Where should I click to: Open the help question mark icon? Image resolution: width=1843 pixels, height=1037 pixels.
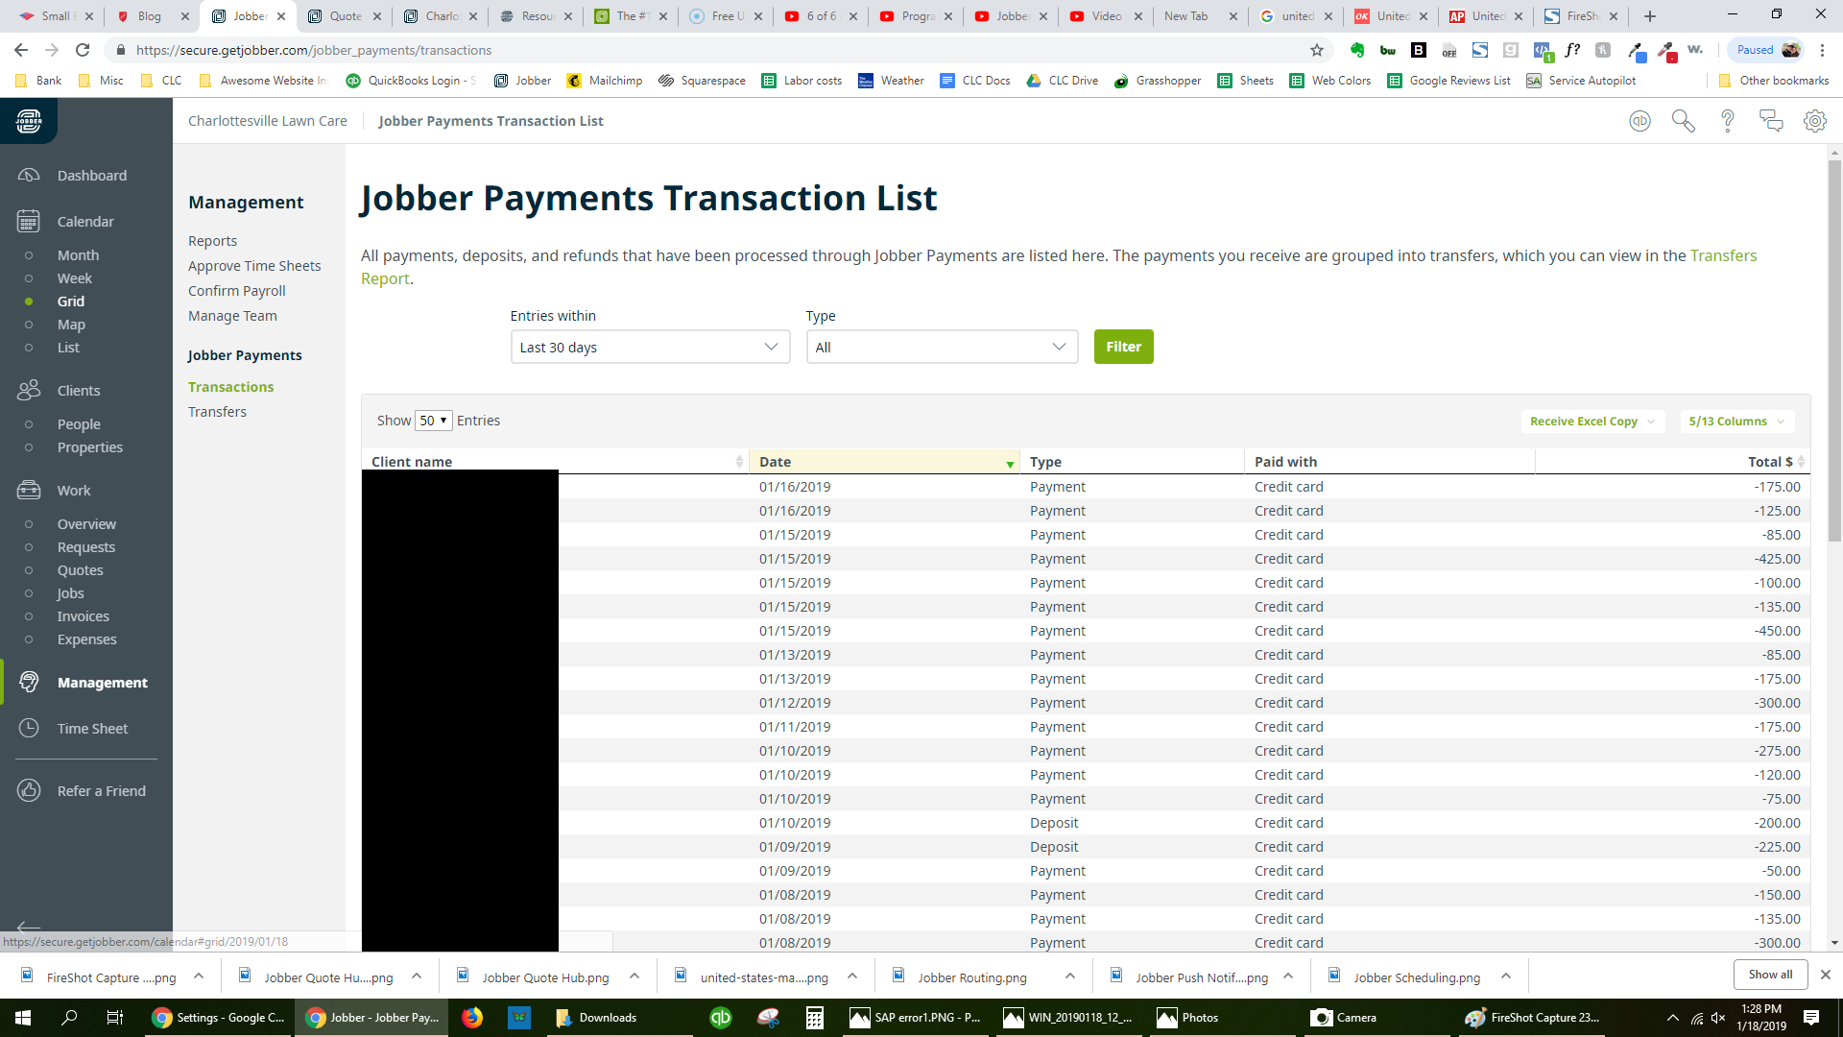point(1727,121)
